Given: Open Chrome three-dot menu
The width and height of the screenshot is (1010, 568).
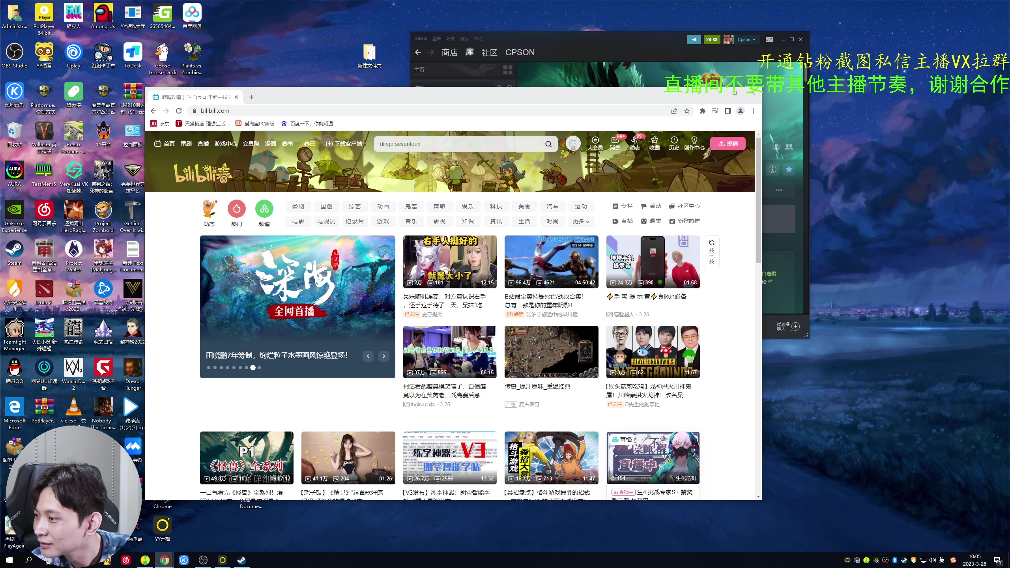Looking at the screenshot, I should pos(753,111).
